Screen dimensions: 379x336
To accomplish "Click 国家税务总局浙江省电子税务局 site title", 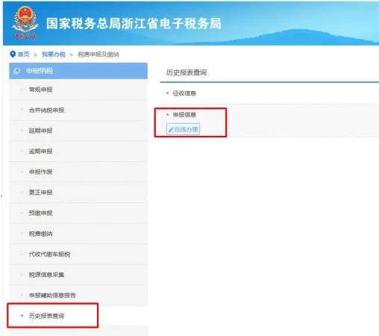I will click(134, 24).
